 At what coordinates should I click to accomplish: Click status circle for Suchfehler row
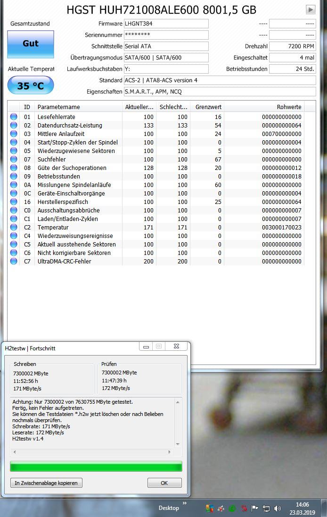pyautogui.click(x=14, y=159)
